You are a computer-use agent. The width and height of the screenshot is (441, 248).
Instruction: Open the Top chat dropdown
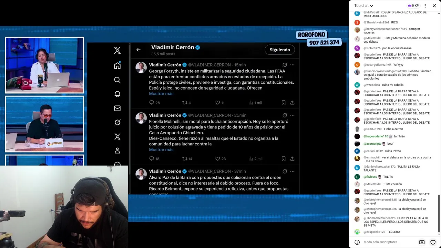363,6
